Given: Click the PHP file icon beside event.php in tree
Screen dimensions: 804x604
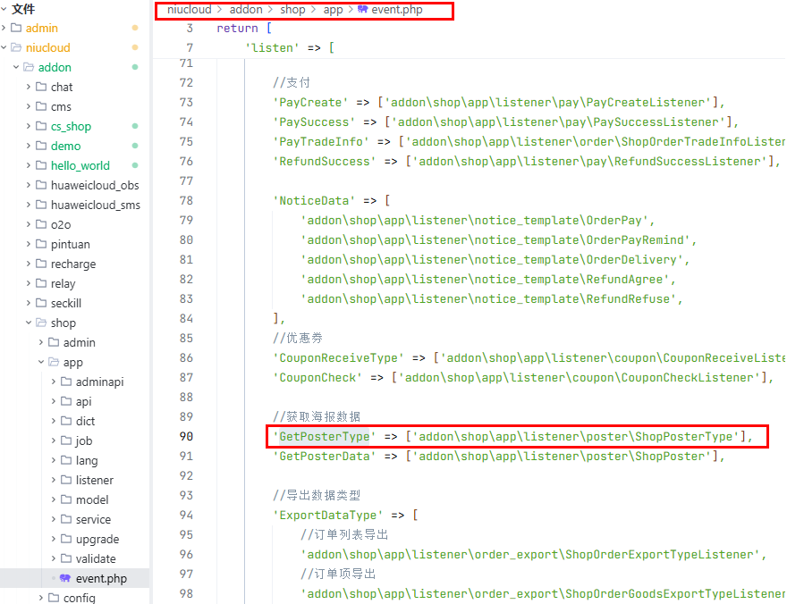Looking at the screenshot, I should point(64,579).
